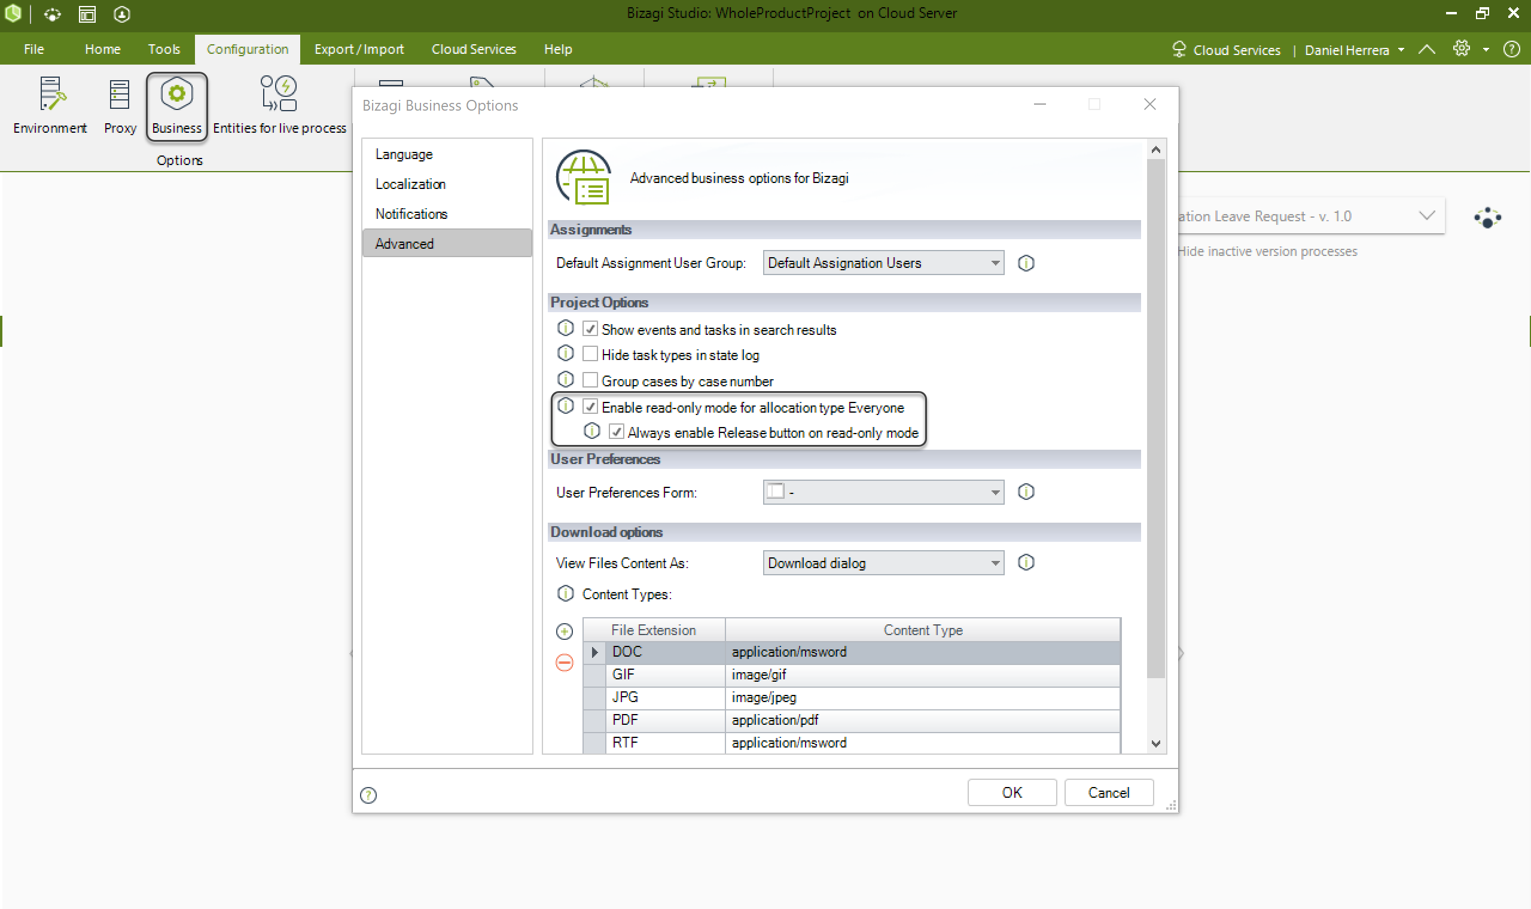The height and width of the screenshot is (909, 1531).
Task: Add a content type with the plus icon
Action: point(564,631)
